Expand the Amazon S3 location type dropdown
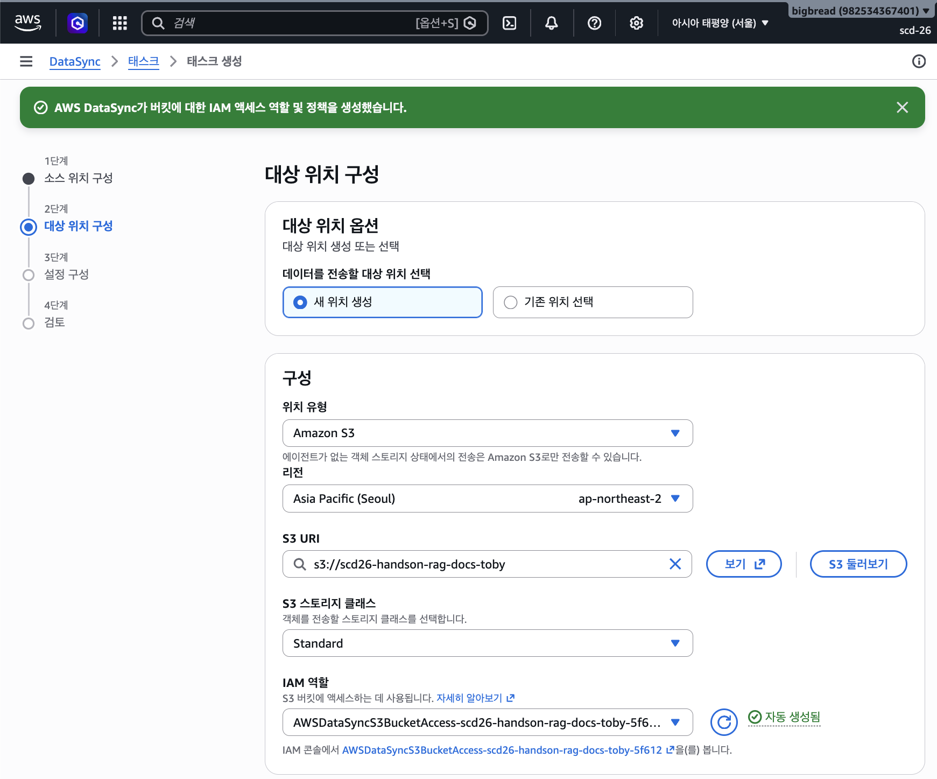The height and width of the screenshot is (779, 937). pos(488,433)
